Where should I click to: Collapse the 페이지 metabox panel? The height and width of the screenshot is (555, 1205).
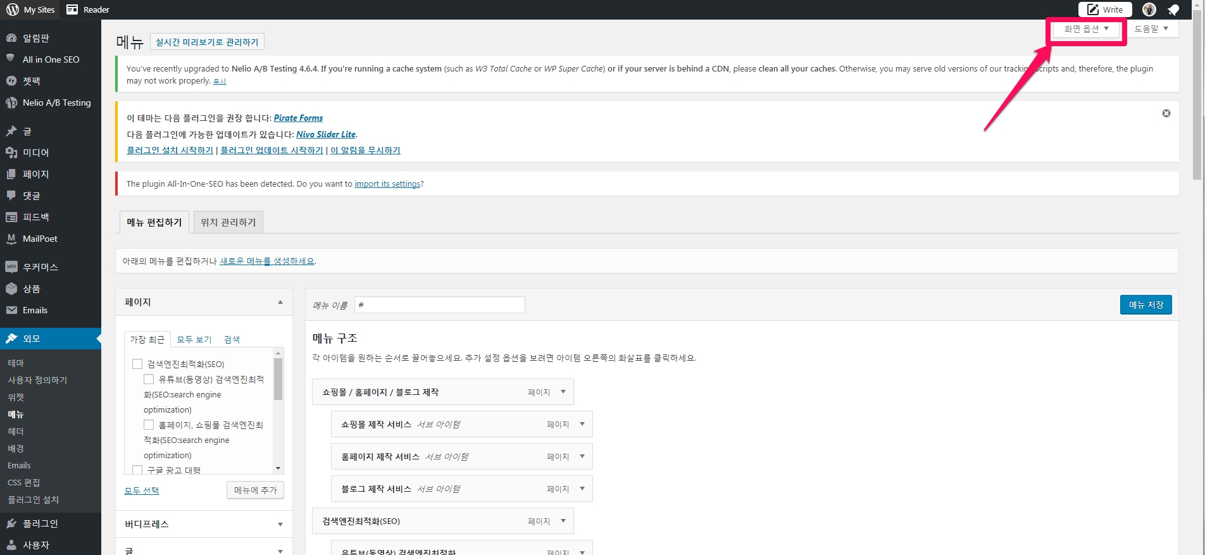pos(280,302)
